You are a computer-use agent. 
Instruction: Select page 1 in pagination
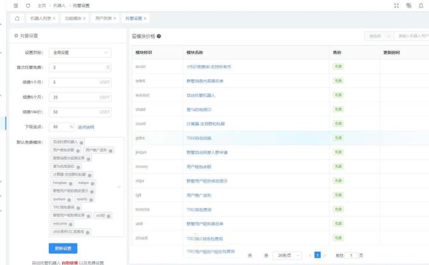(317, 255)
